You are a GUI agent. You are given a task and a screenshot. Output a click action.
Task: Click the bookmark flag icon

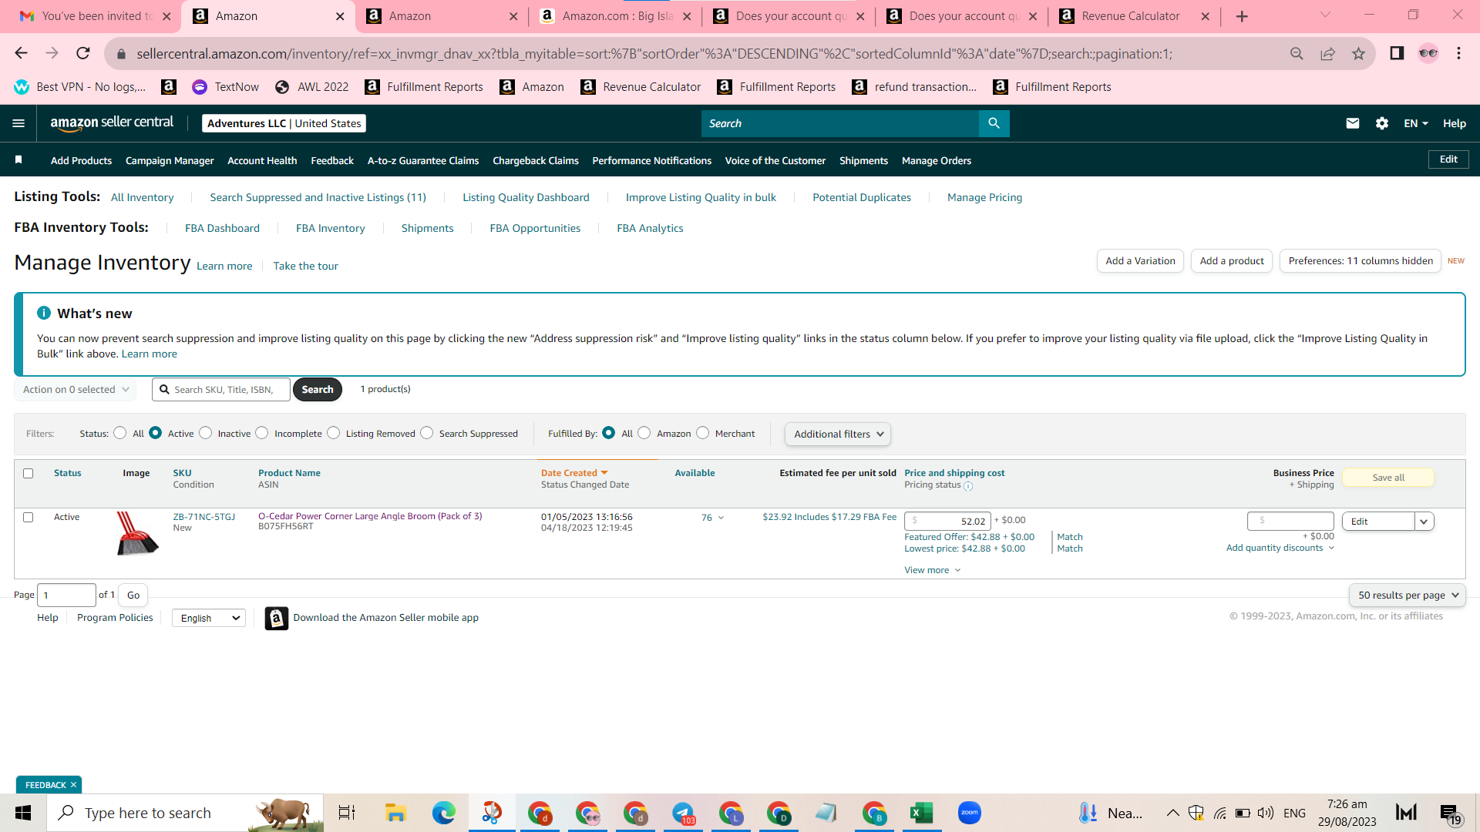18,159
